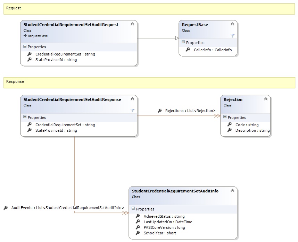Click the RequestBase base type link under AuditRequest
The height and width of the screenshot is (242, 298).
pos(38,36)
